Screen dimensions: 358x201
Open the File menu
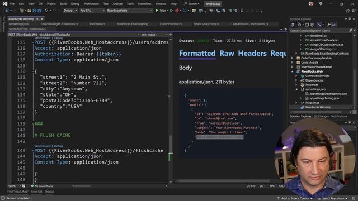[12, 4]
